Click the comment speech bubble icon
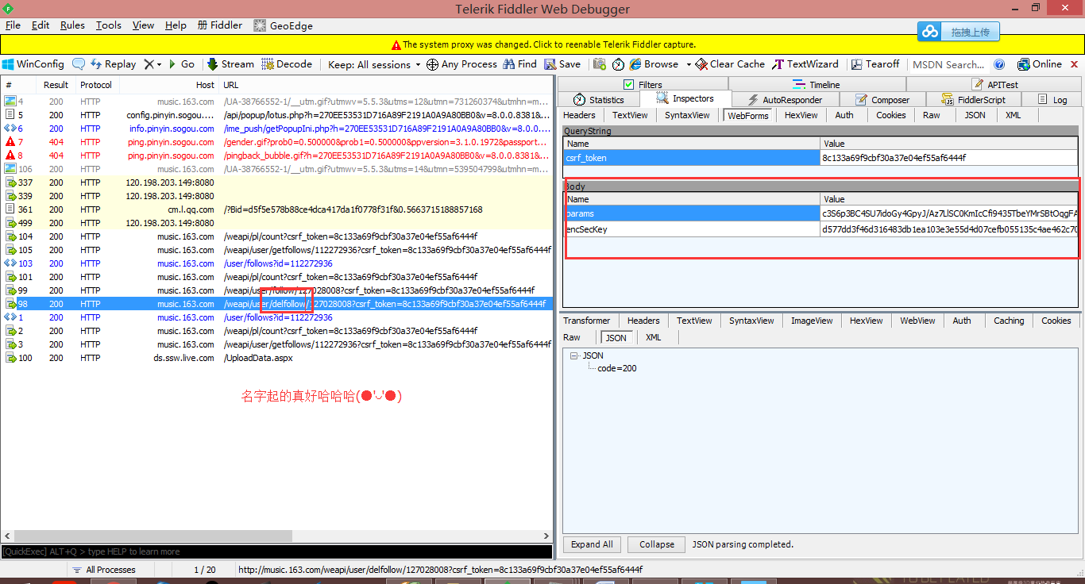This screenshot has width=1085, height=584. pyautogui.click(x=79, y=64)
